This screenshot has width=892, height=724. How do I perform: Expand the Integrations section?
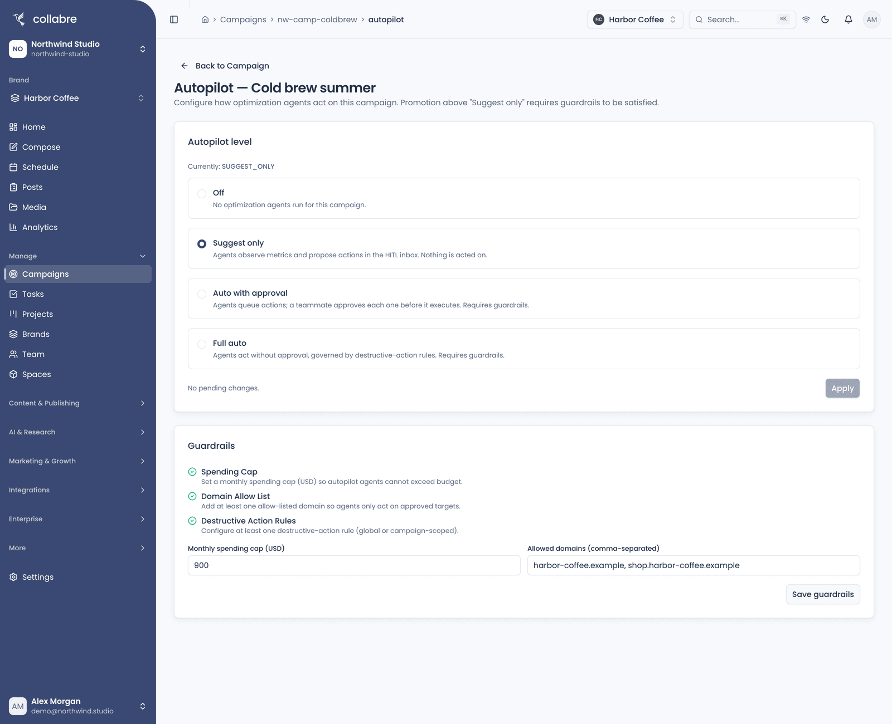tap(78, 490)
